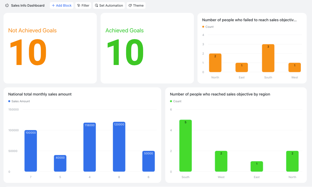This screenshot has height=187, width=312.
Task: Toggle the orange Count legend dot
Action: 203,27
